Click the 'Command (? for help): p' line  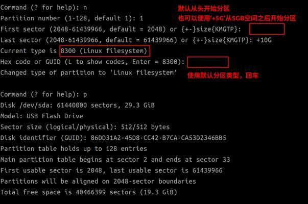coord(43,94)
